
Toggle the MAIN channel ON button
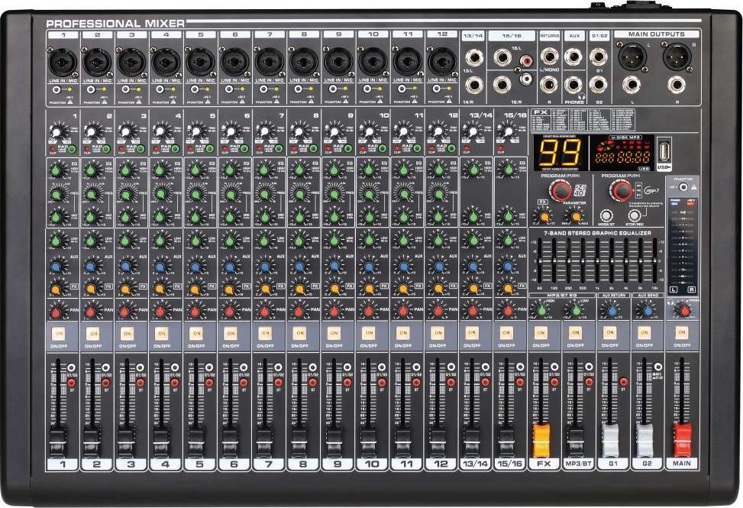679,334
